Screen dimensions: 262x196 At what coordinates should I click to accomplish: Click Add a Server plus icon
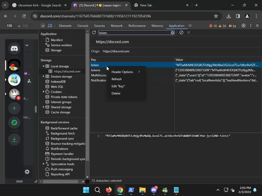14,108
